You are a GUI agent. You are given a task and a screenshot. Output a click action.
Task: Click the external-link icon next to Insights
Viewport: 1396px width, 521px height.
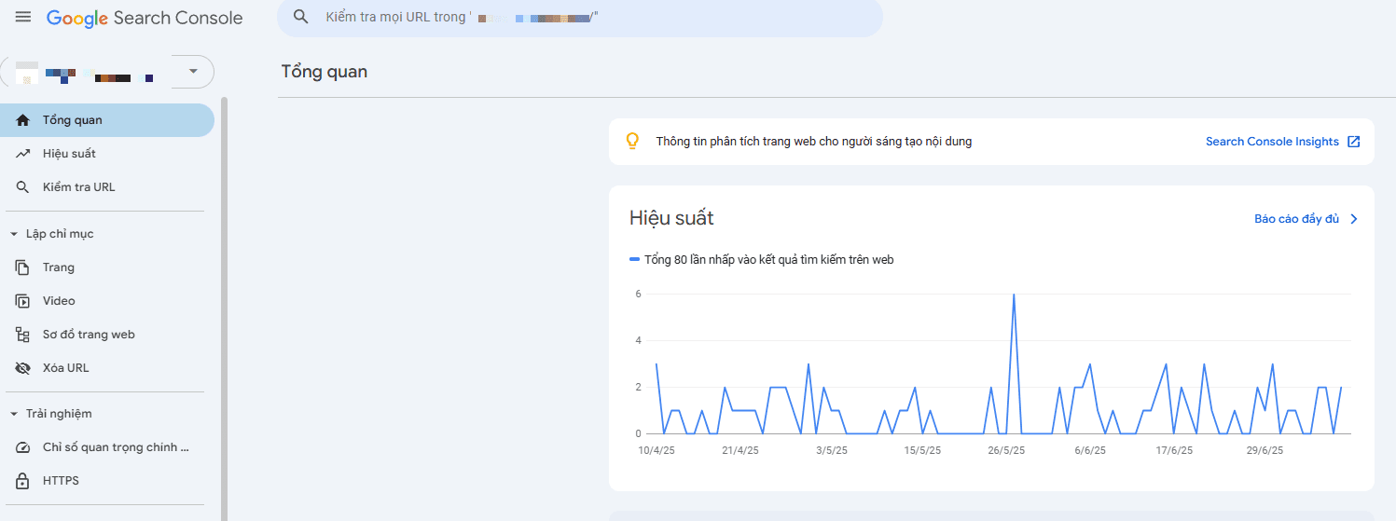1354,142
